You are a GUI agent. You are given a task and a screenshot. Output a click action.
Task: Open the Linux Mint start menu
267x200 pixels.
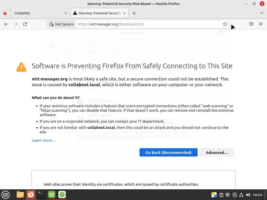click(6, 195)
